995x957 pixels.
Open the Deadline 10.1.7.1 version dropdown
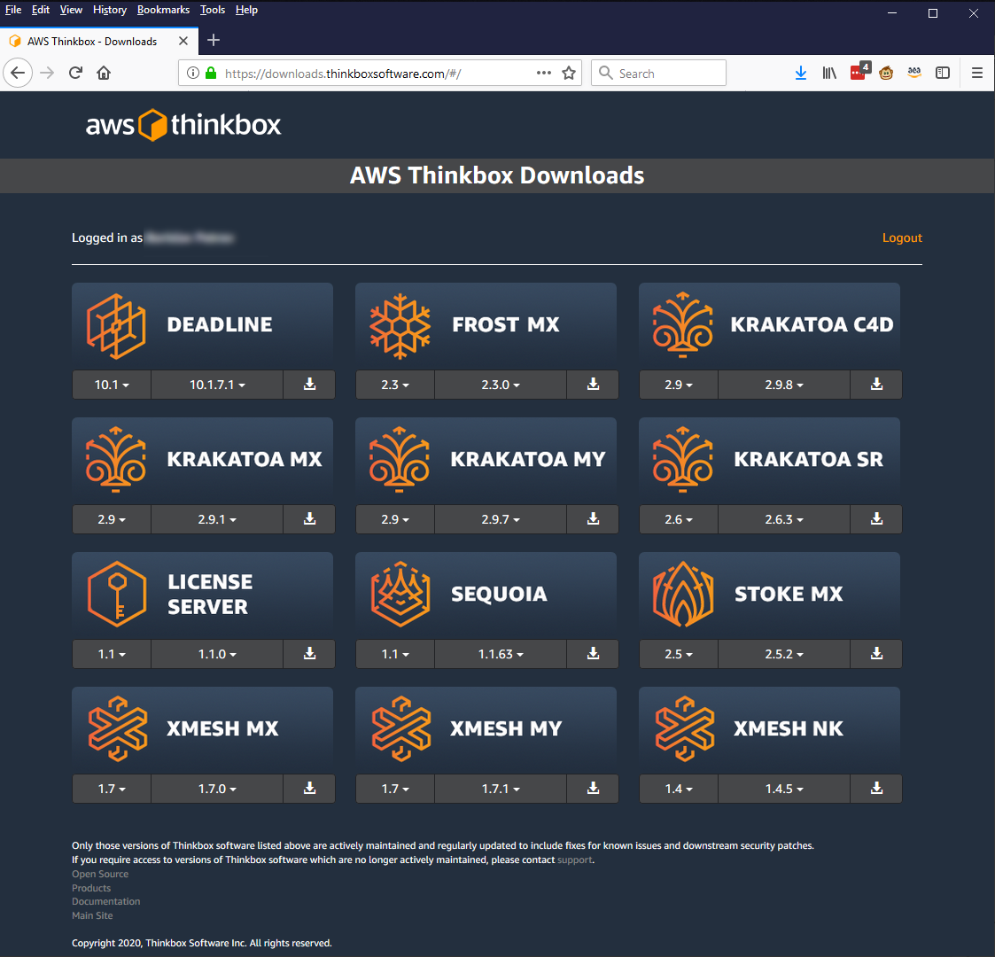pos(216,385)
